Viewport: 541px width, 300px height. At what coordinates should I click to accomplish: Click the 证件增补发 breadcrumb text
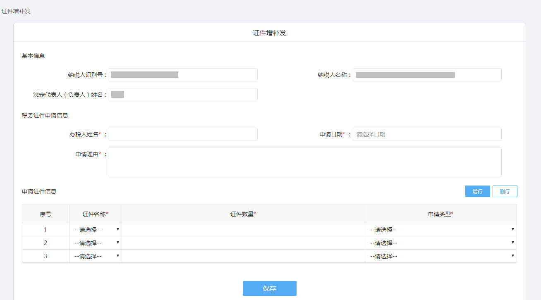16,11
